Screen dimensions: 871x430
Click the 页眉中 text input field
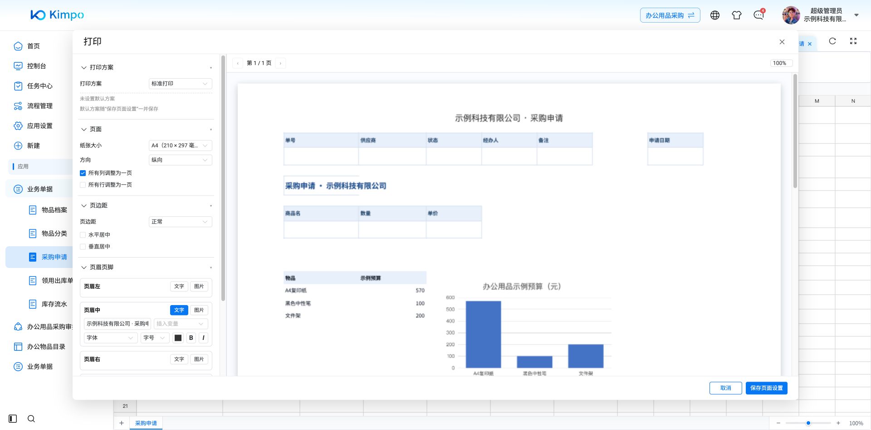pyautogui.click(x=117, y=324)
